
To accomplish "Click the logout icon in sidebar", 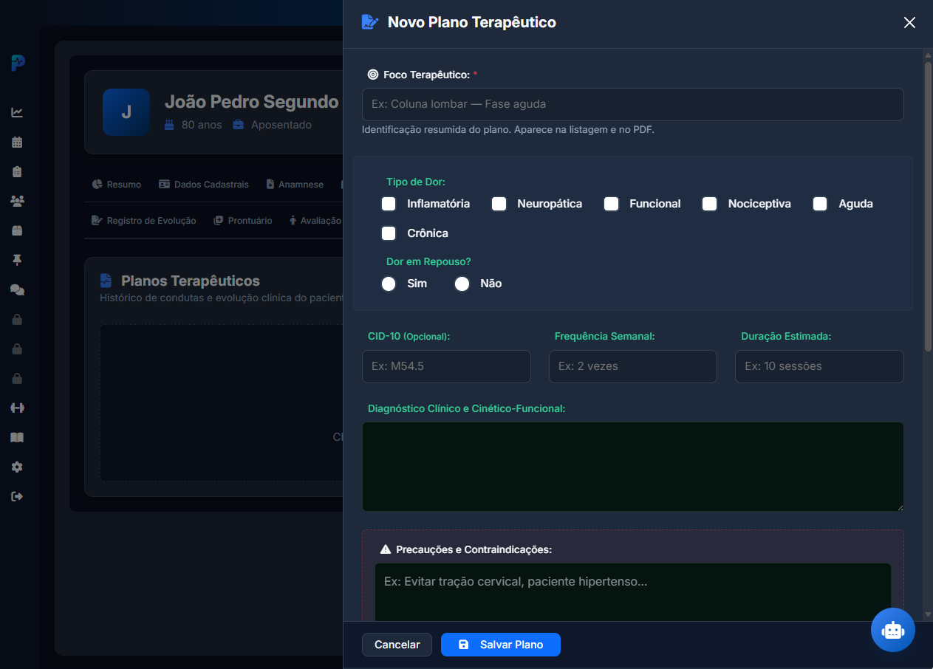I will [x=17, y=496].
